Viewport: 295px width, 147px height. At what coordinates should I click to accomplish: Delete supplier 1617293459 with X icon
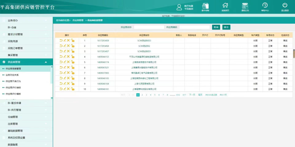[x=68, y=40]
